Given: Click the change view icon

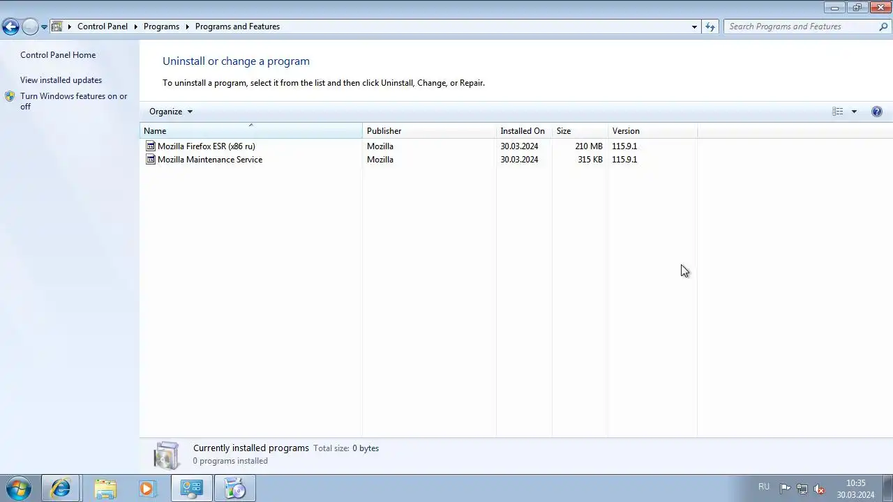Looking at the screenshot, I should [x=837, y=112].
